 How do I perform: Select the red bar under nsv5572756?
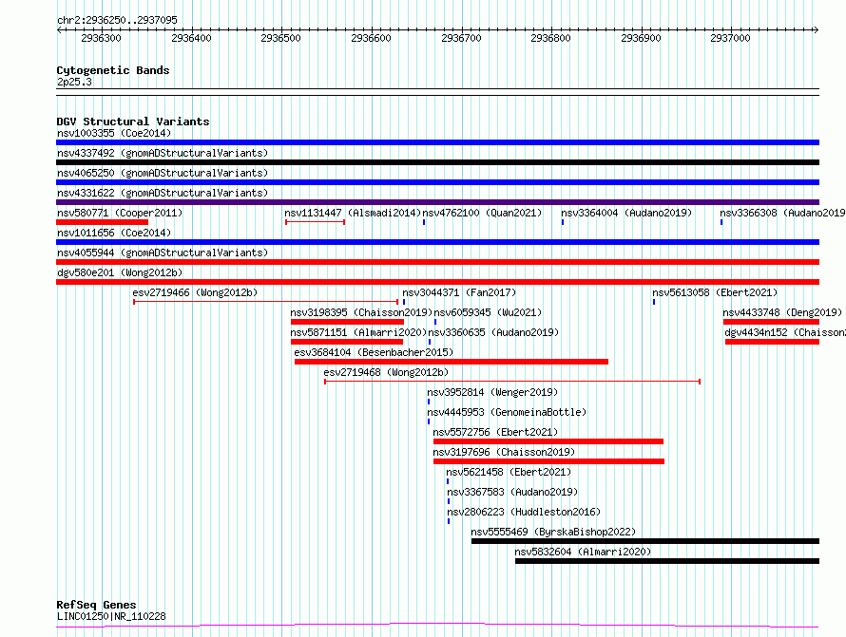(x=548, y=441)
